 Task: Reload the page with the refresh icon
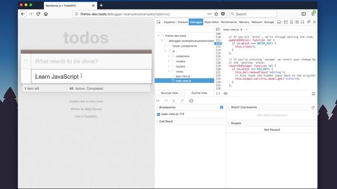click(38, 14)
